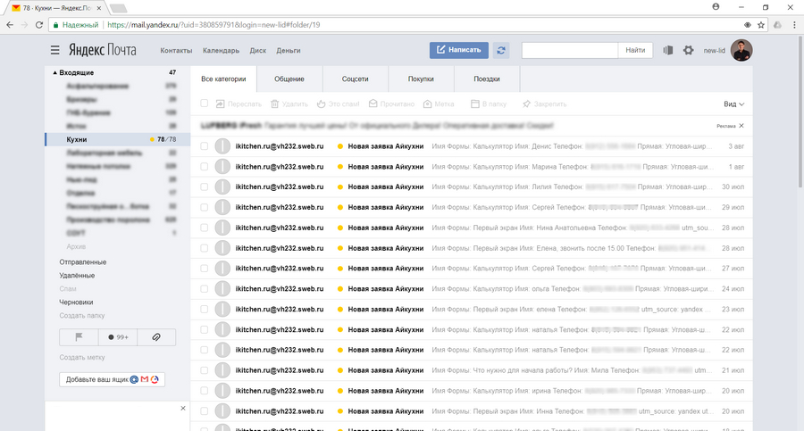Open the hamburger menu next to Яндекс logo

click(x=55, y=51)
